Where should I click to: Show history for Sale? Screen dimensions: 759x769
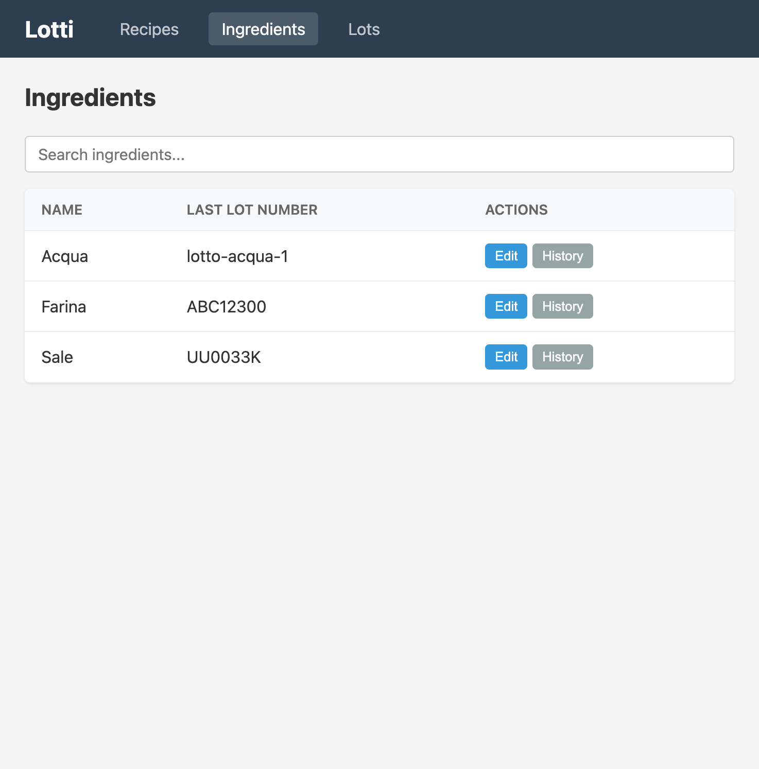coord(562,357)
